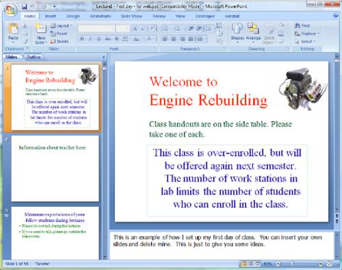342x270 pixels.
Task: Save the presentation from Quick Access toolbar
Action: pyautogui.click(x=24, y=7)
